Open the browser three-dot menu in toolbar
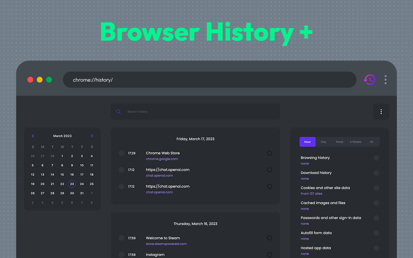Screen dimensions: 413x258 pos(385,80)
